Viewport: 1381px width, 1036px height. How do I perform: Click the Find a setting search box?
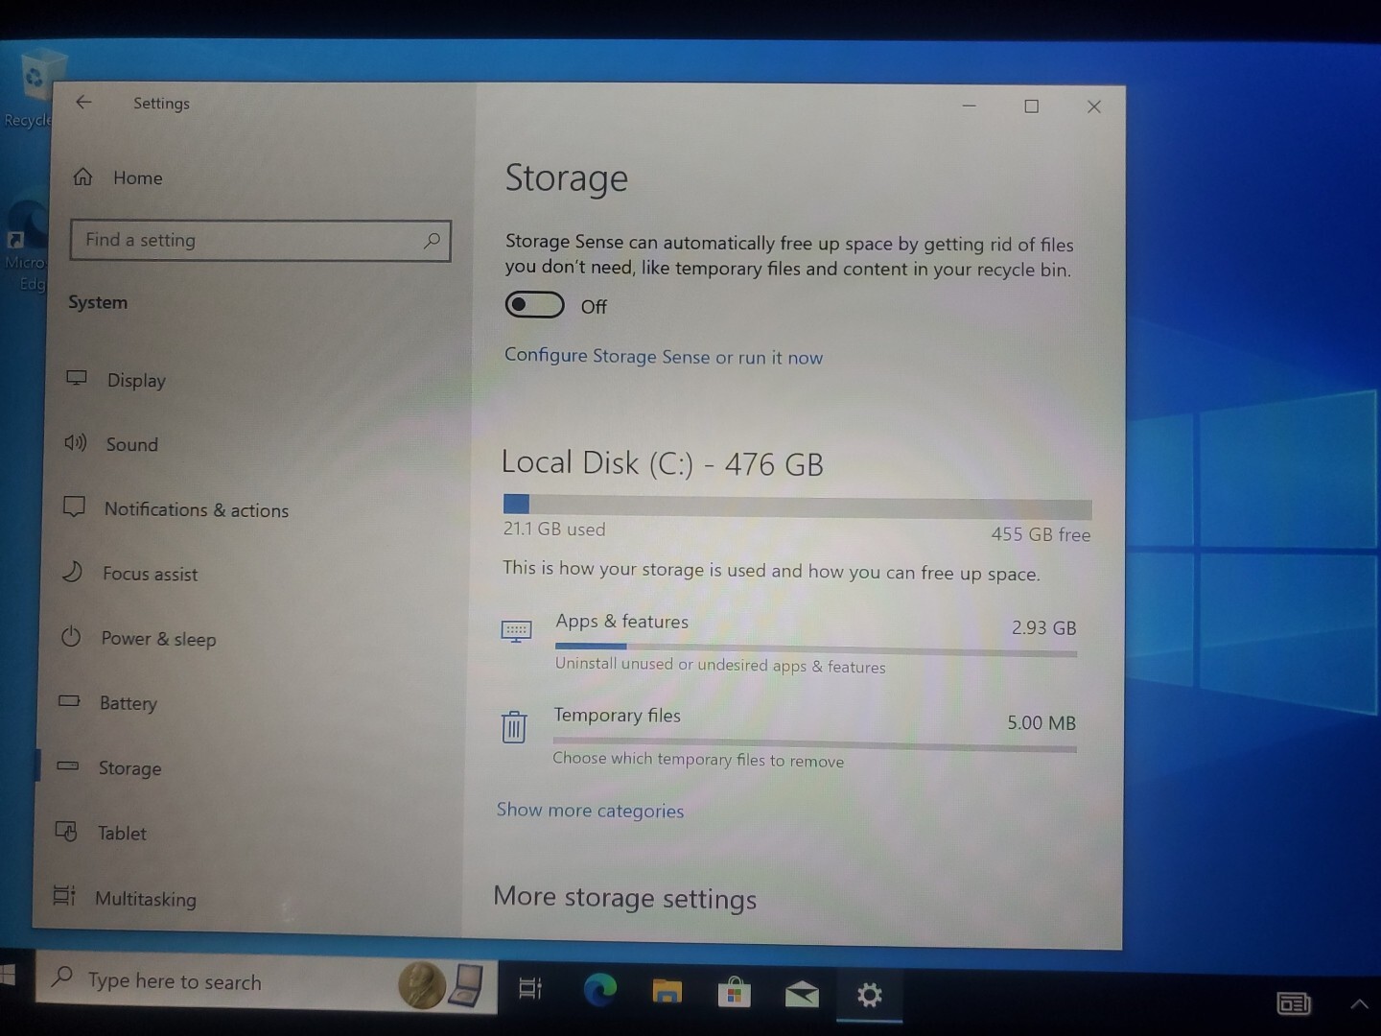pyautogui.click(x=260, y=241)
